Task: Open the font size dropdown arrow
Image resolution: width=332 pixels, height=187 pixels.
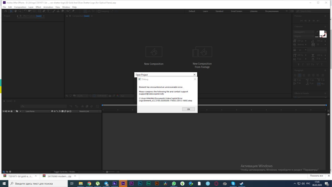Action: 306,41
